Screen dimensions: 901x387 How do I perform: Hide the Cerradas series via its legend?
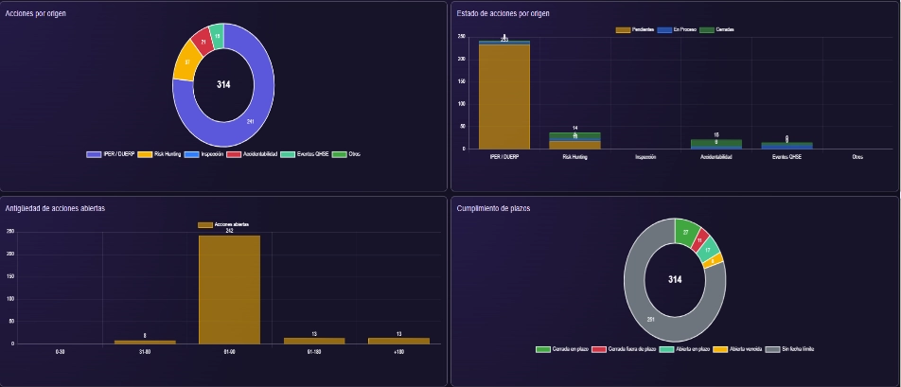pos(717,30)
